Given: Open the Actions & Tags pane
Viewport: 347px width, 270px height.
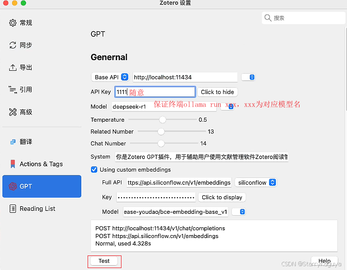Looking at the screenshot, I should [x=42, y=164].
